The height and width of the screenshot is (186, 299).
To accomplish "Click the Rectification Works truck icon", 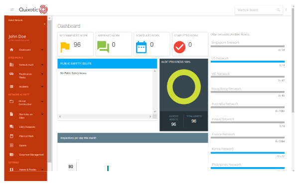I will (x=11, y=74).
